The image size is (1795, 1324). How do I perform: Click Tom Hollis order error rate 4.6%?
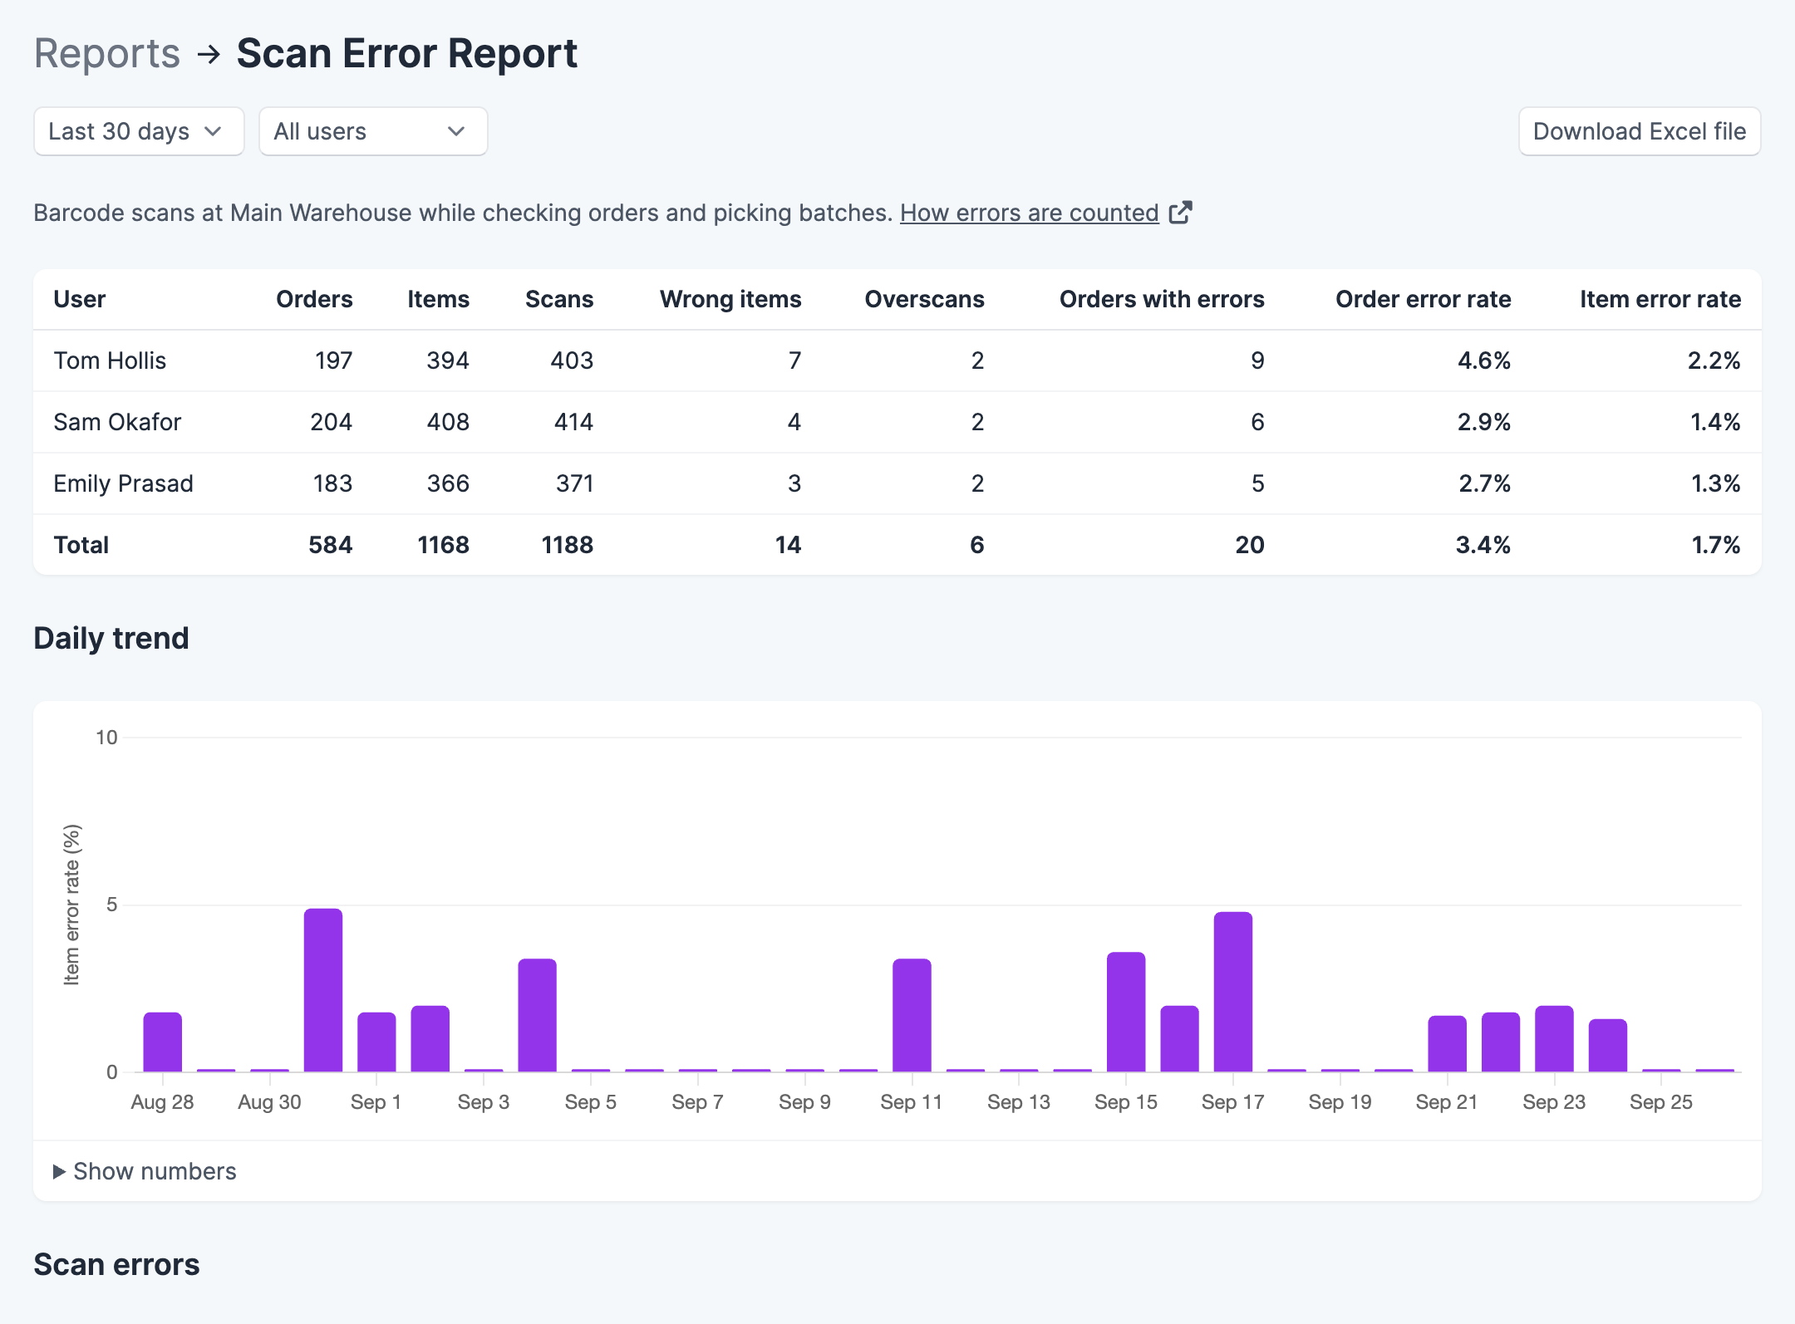[x=1484, y=360]
